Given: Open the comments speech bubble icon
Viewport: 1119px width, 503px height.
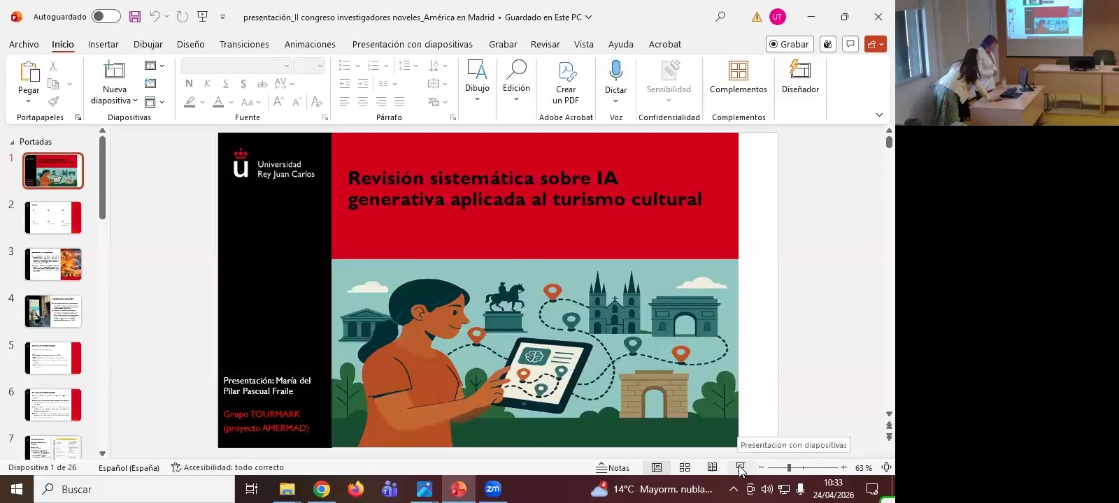Looking at the screenshot, I should point(850,44).
